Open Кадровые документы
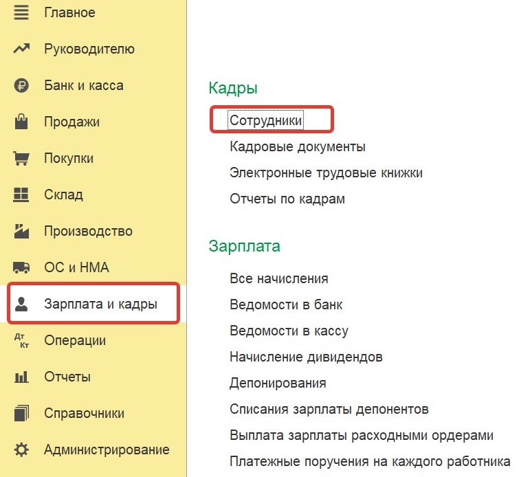 (x=298, y=146)
